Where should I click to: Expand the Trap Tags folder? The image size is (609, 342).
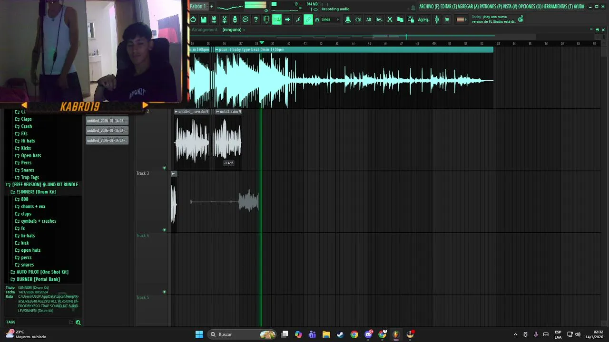tap(30, 178)
